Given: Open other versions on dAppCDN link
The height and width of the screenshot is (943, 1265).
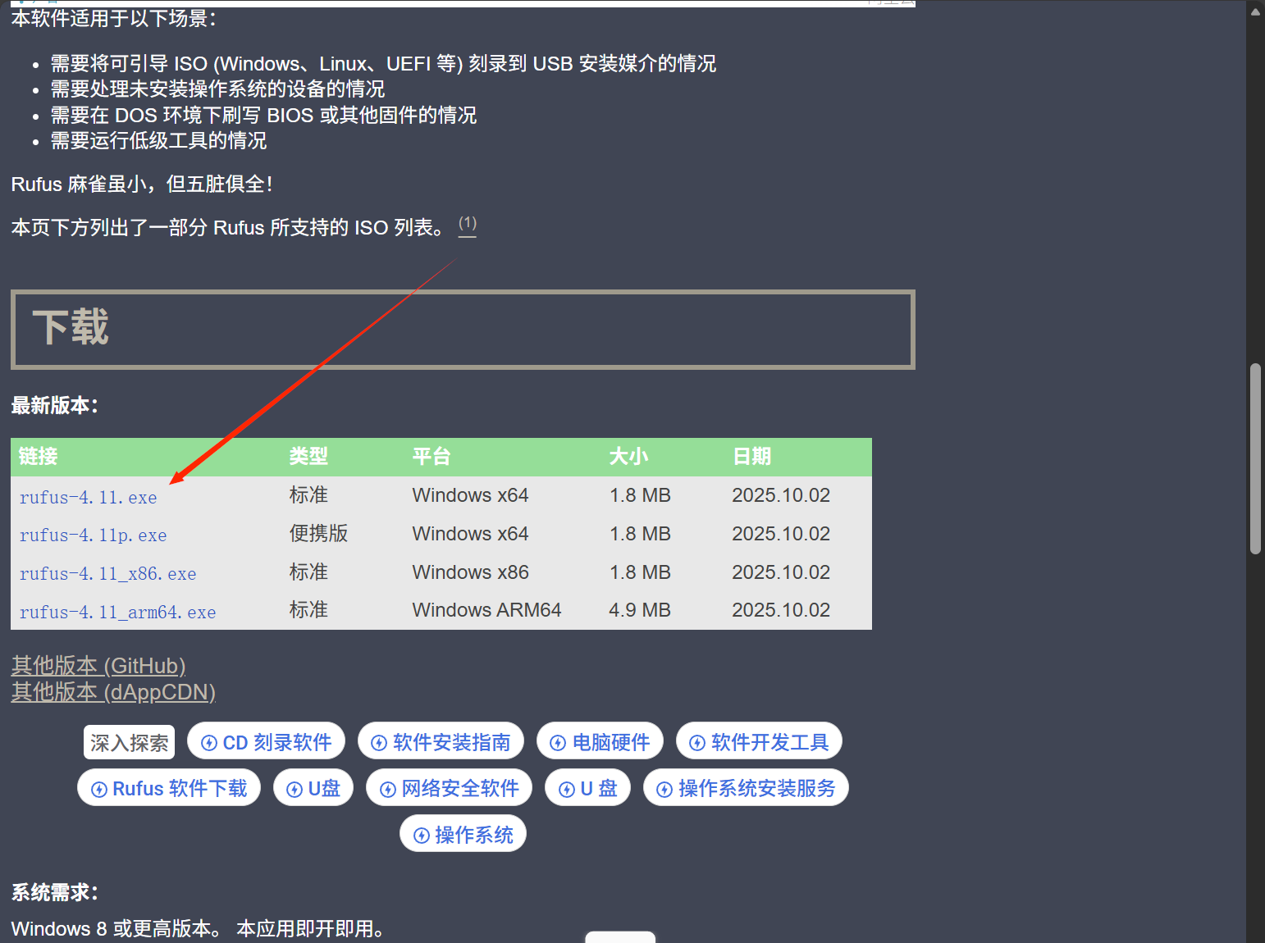Looking at the screenshot, I should click(x=113, y=692).
